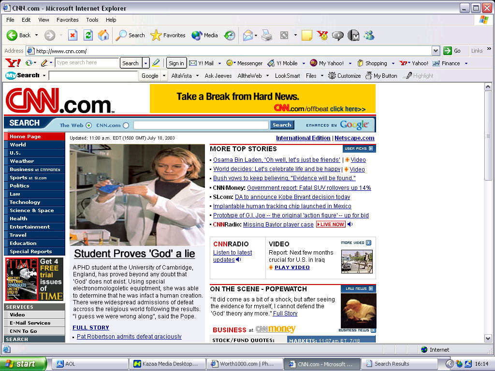The image size is (495, 371).
Task: Click the LIVE NOW radio button
Action: (331, 224)
